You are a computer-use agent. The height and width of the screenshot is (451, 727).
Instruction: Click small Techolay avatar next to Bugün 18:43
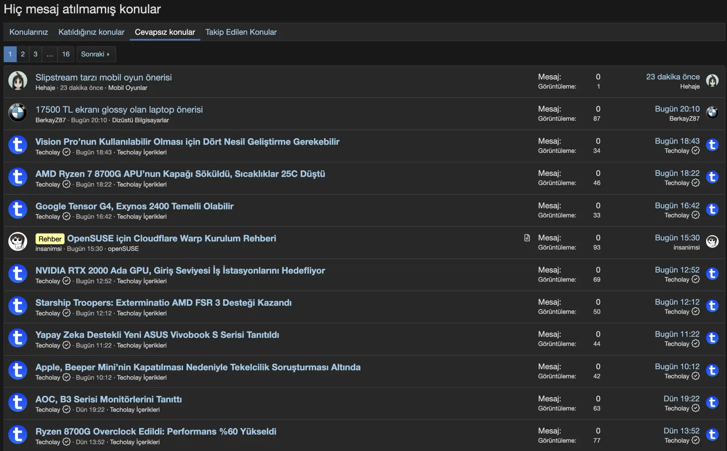712,145
